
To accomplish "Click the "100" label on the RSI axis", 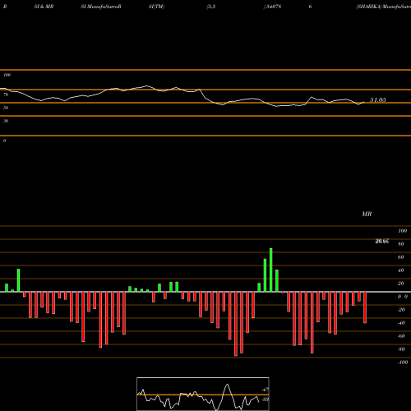I will point(7,75).
